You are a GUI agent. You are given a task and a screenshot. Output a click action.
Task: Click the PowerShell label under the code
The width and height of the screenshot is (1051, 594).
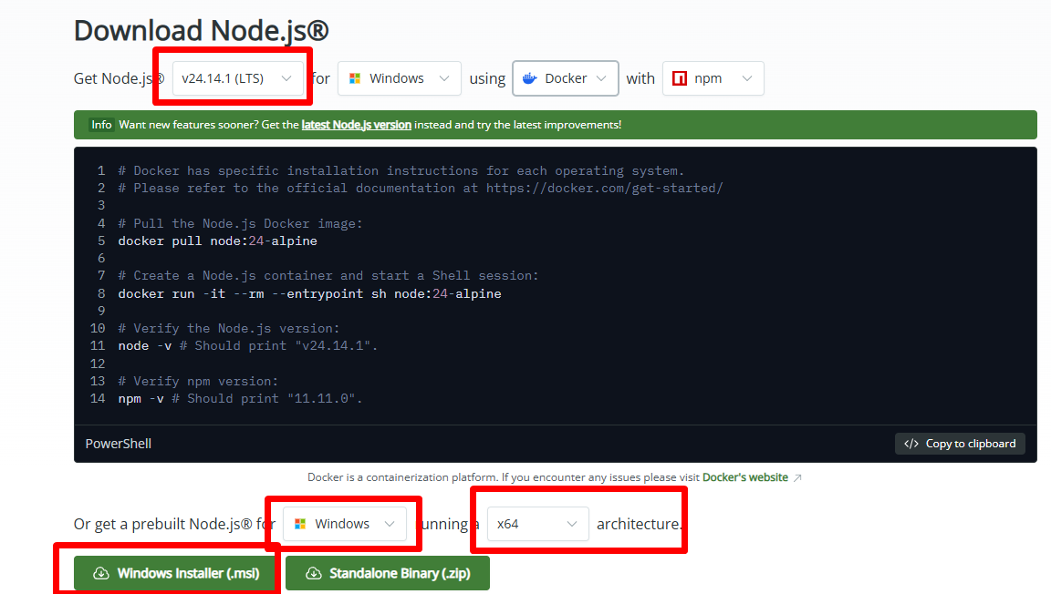[118, 444]
